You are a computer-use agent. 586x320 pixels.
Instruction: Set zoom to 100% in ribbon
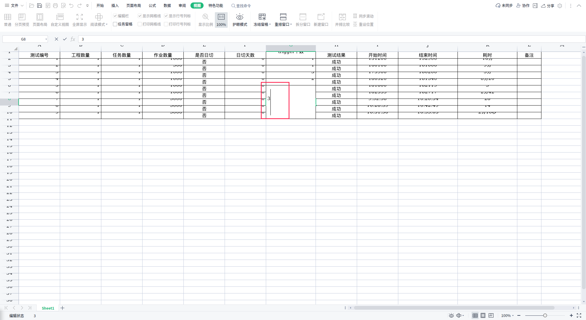pos(221,20)
